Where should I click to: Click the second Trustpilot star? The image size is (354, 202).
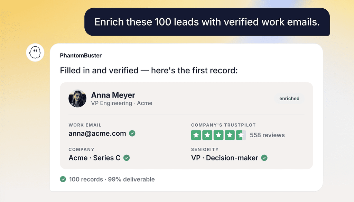pyautogui.click(x=207, y=135)
